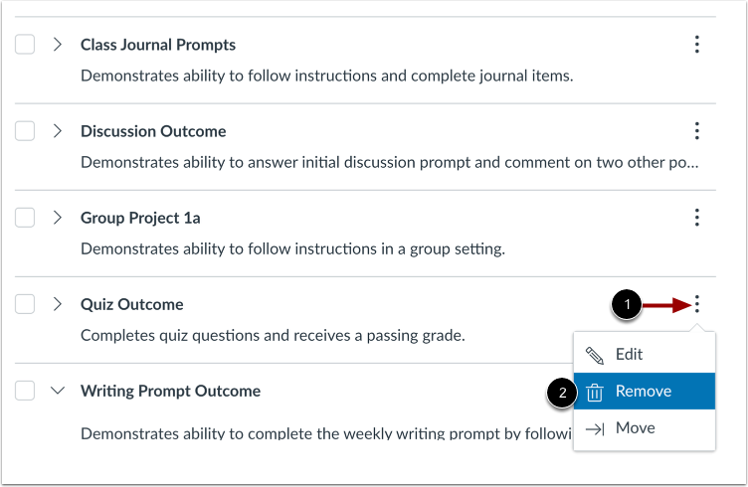Expand Discussion Outcome description chevron

coord(57,131)
